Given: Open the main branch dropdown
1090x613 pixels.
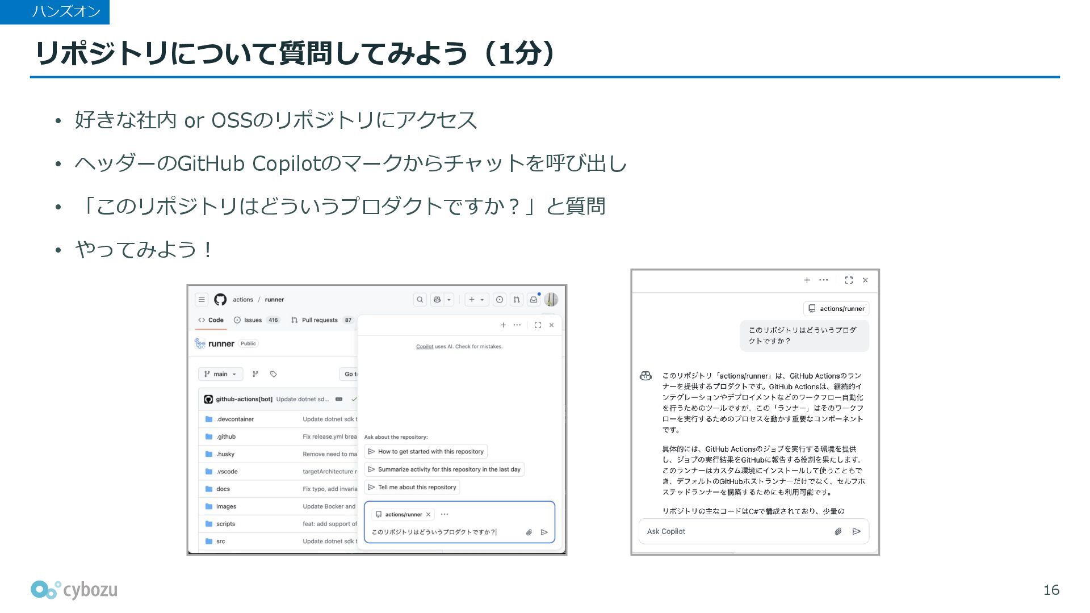Looking at the screenshot, I should point(220,374).
